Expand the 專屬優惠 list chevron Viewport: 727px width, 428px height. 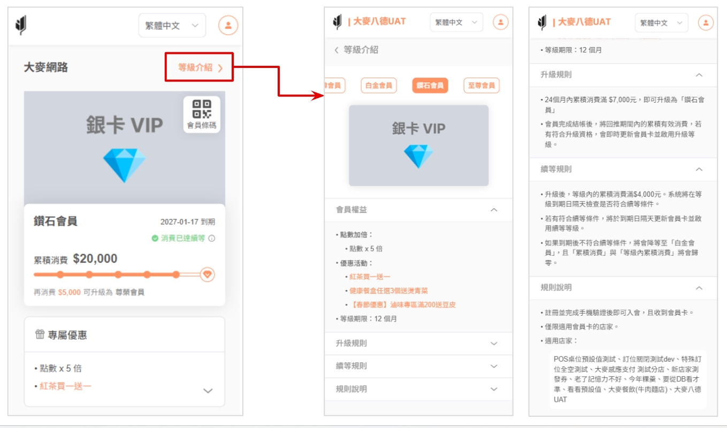tap(208, 391)
